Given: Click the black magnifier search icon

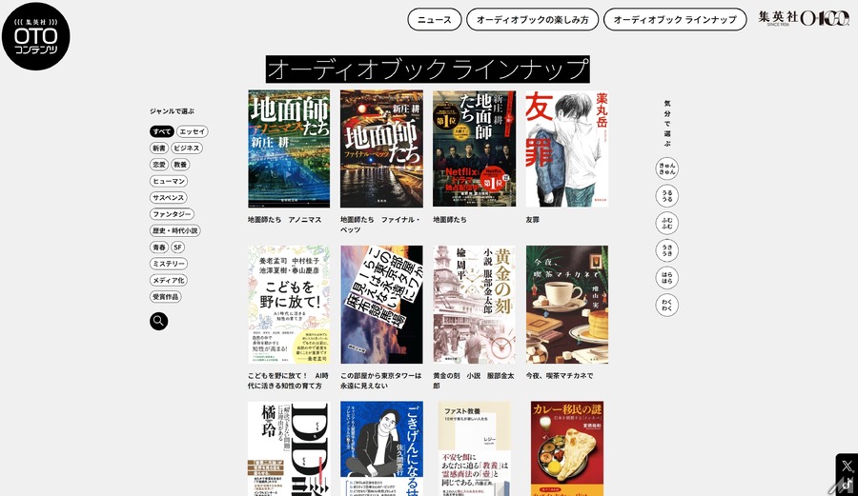Looking at the screenshot, I should (x=158, y=321).
